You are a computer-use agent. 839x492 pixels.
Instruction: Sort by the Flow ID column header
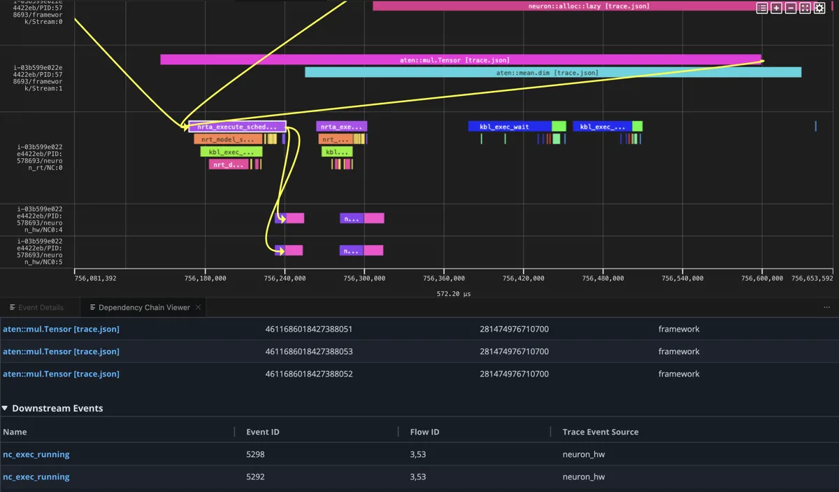(424, 432)
